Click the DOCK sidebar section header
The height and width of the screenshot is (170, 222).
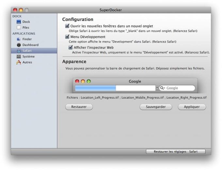coord(17,16)
